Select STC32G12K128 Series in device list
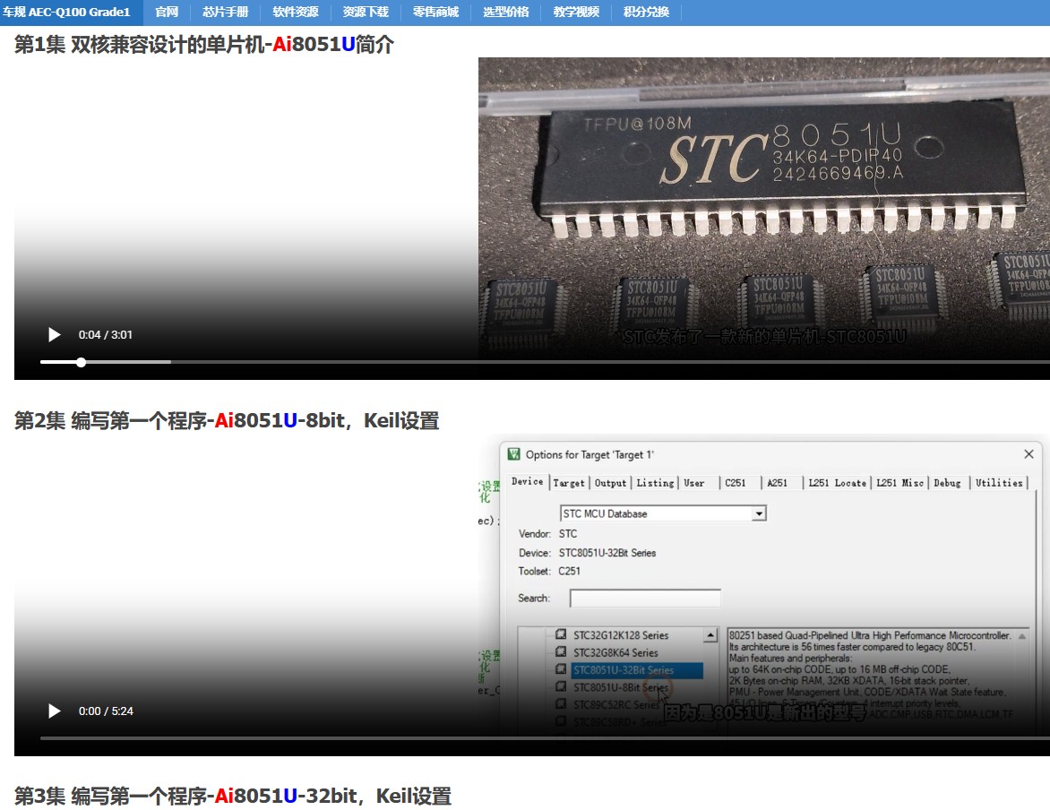This screenshot has height=810, width=1050. [621, 635]
